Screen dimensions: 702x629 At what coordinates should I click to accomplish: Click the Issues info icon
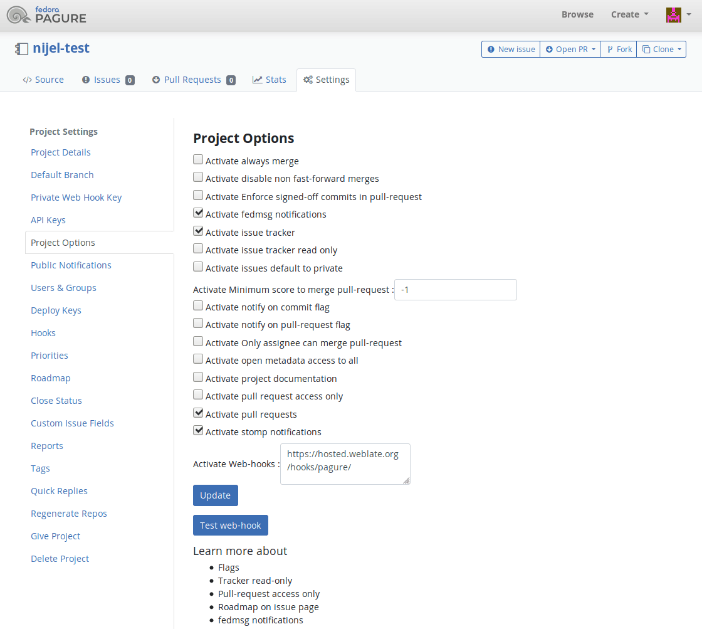coord(85,80)
